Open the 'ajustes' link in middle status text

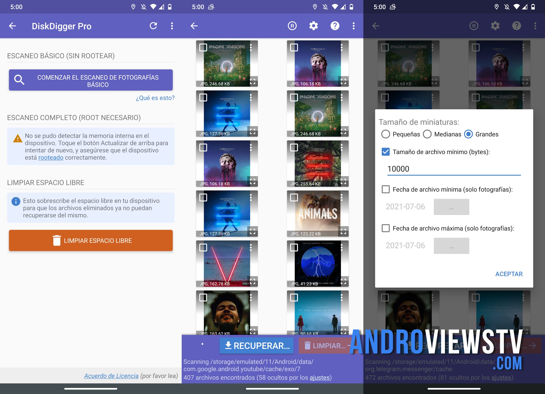319,377
